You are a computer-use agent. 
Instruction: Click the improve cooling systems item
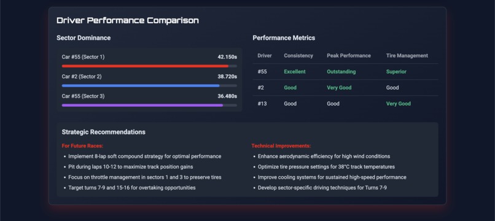pos(332,177)
